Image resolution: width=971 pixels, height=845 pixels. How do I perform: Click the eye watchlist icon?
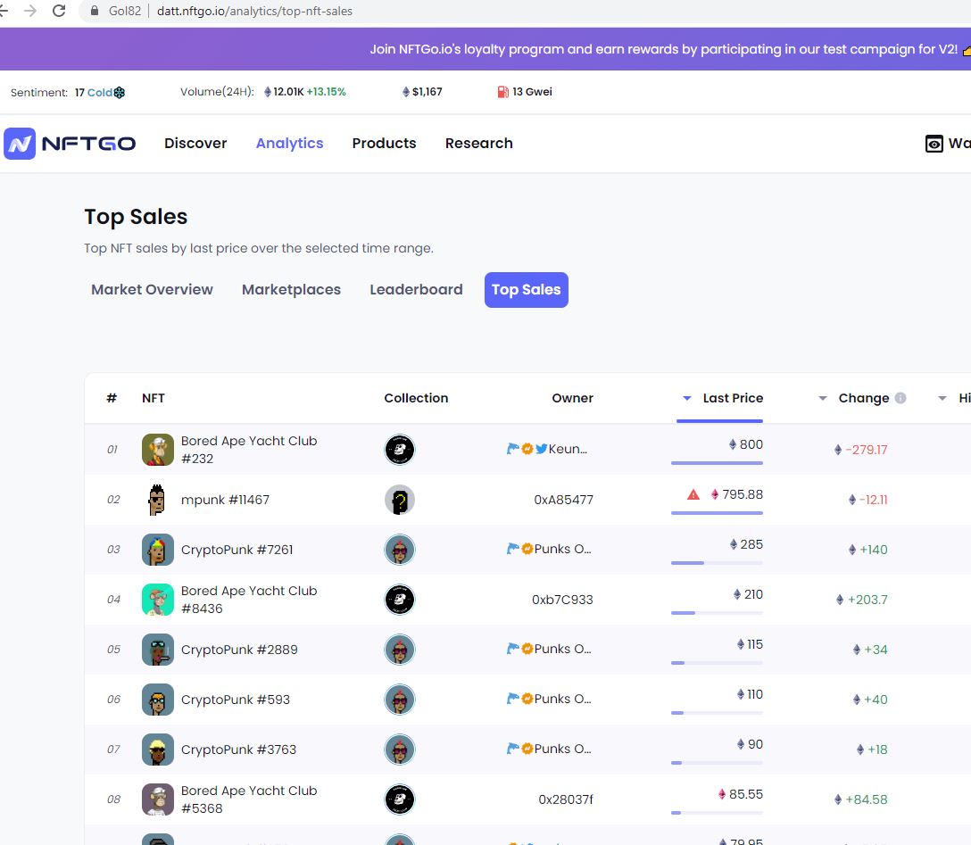pos(934,144)
